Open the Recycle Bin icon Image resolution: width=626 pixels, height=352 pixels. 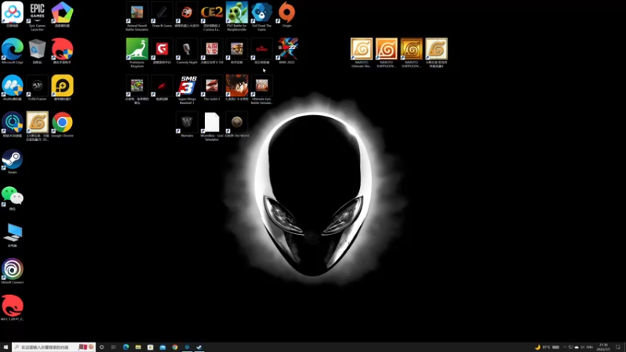(37, 51)
